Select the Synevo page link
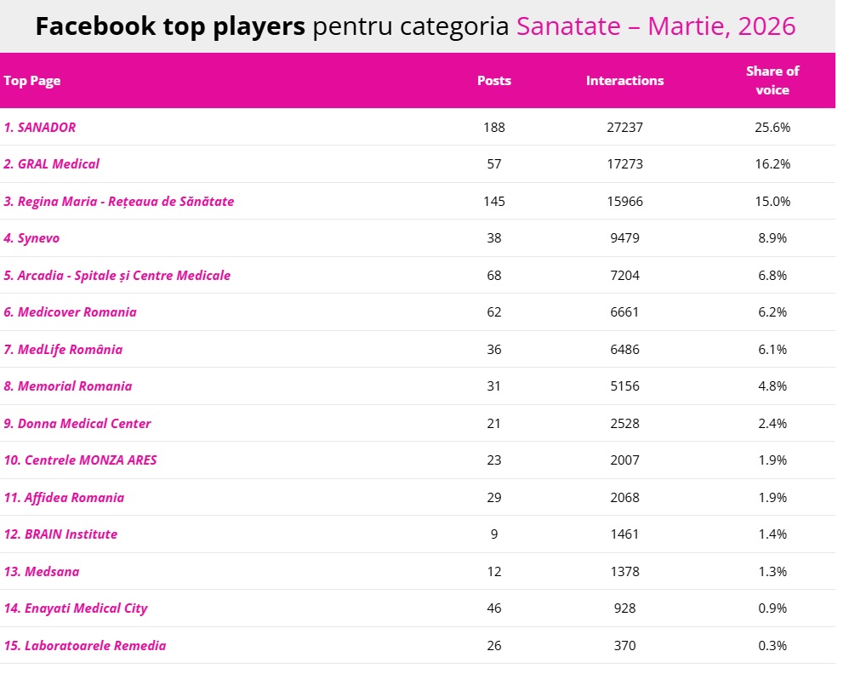Viewport: 849px width, 674px height. 38,238
